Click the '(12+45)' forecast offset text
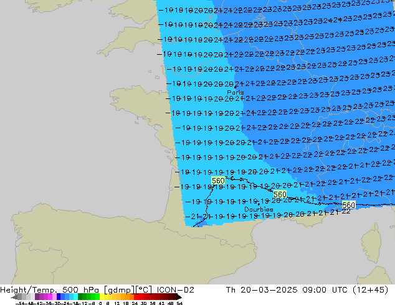 pos(370,290)
